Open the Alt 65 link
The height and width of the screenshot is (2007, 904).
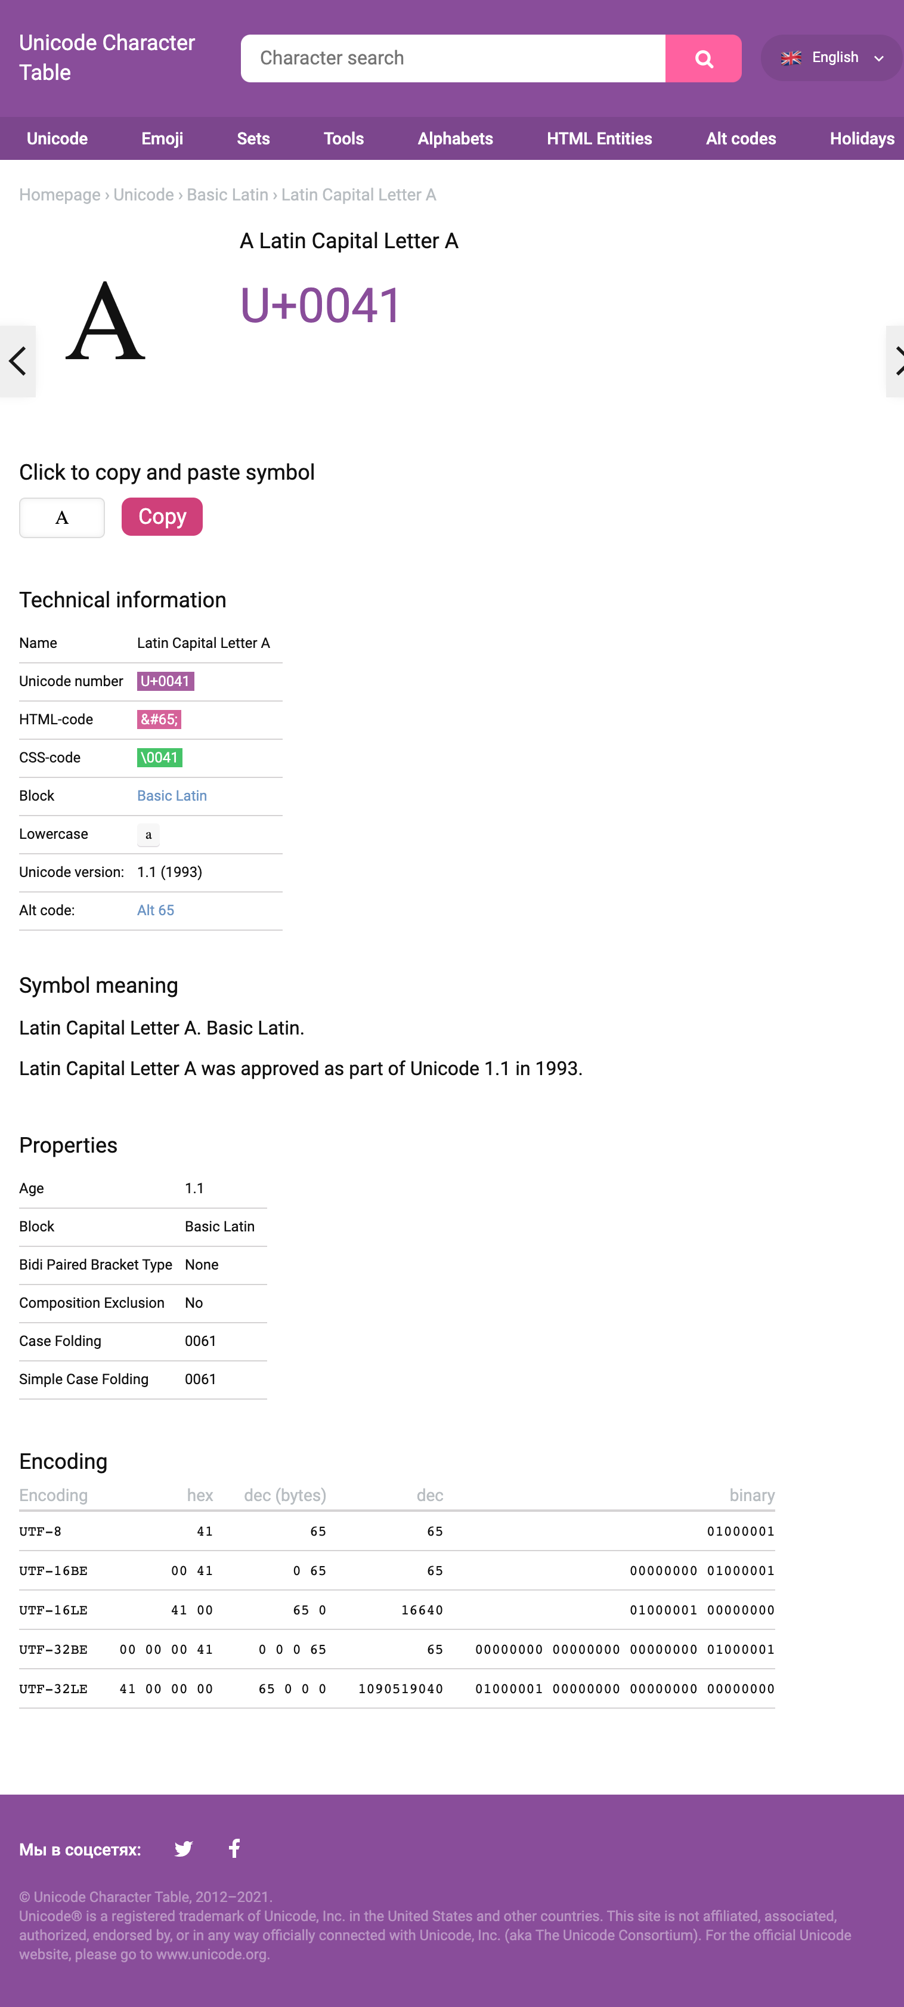[x=156, y=910]
